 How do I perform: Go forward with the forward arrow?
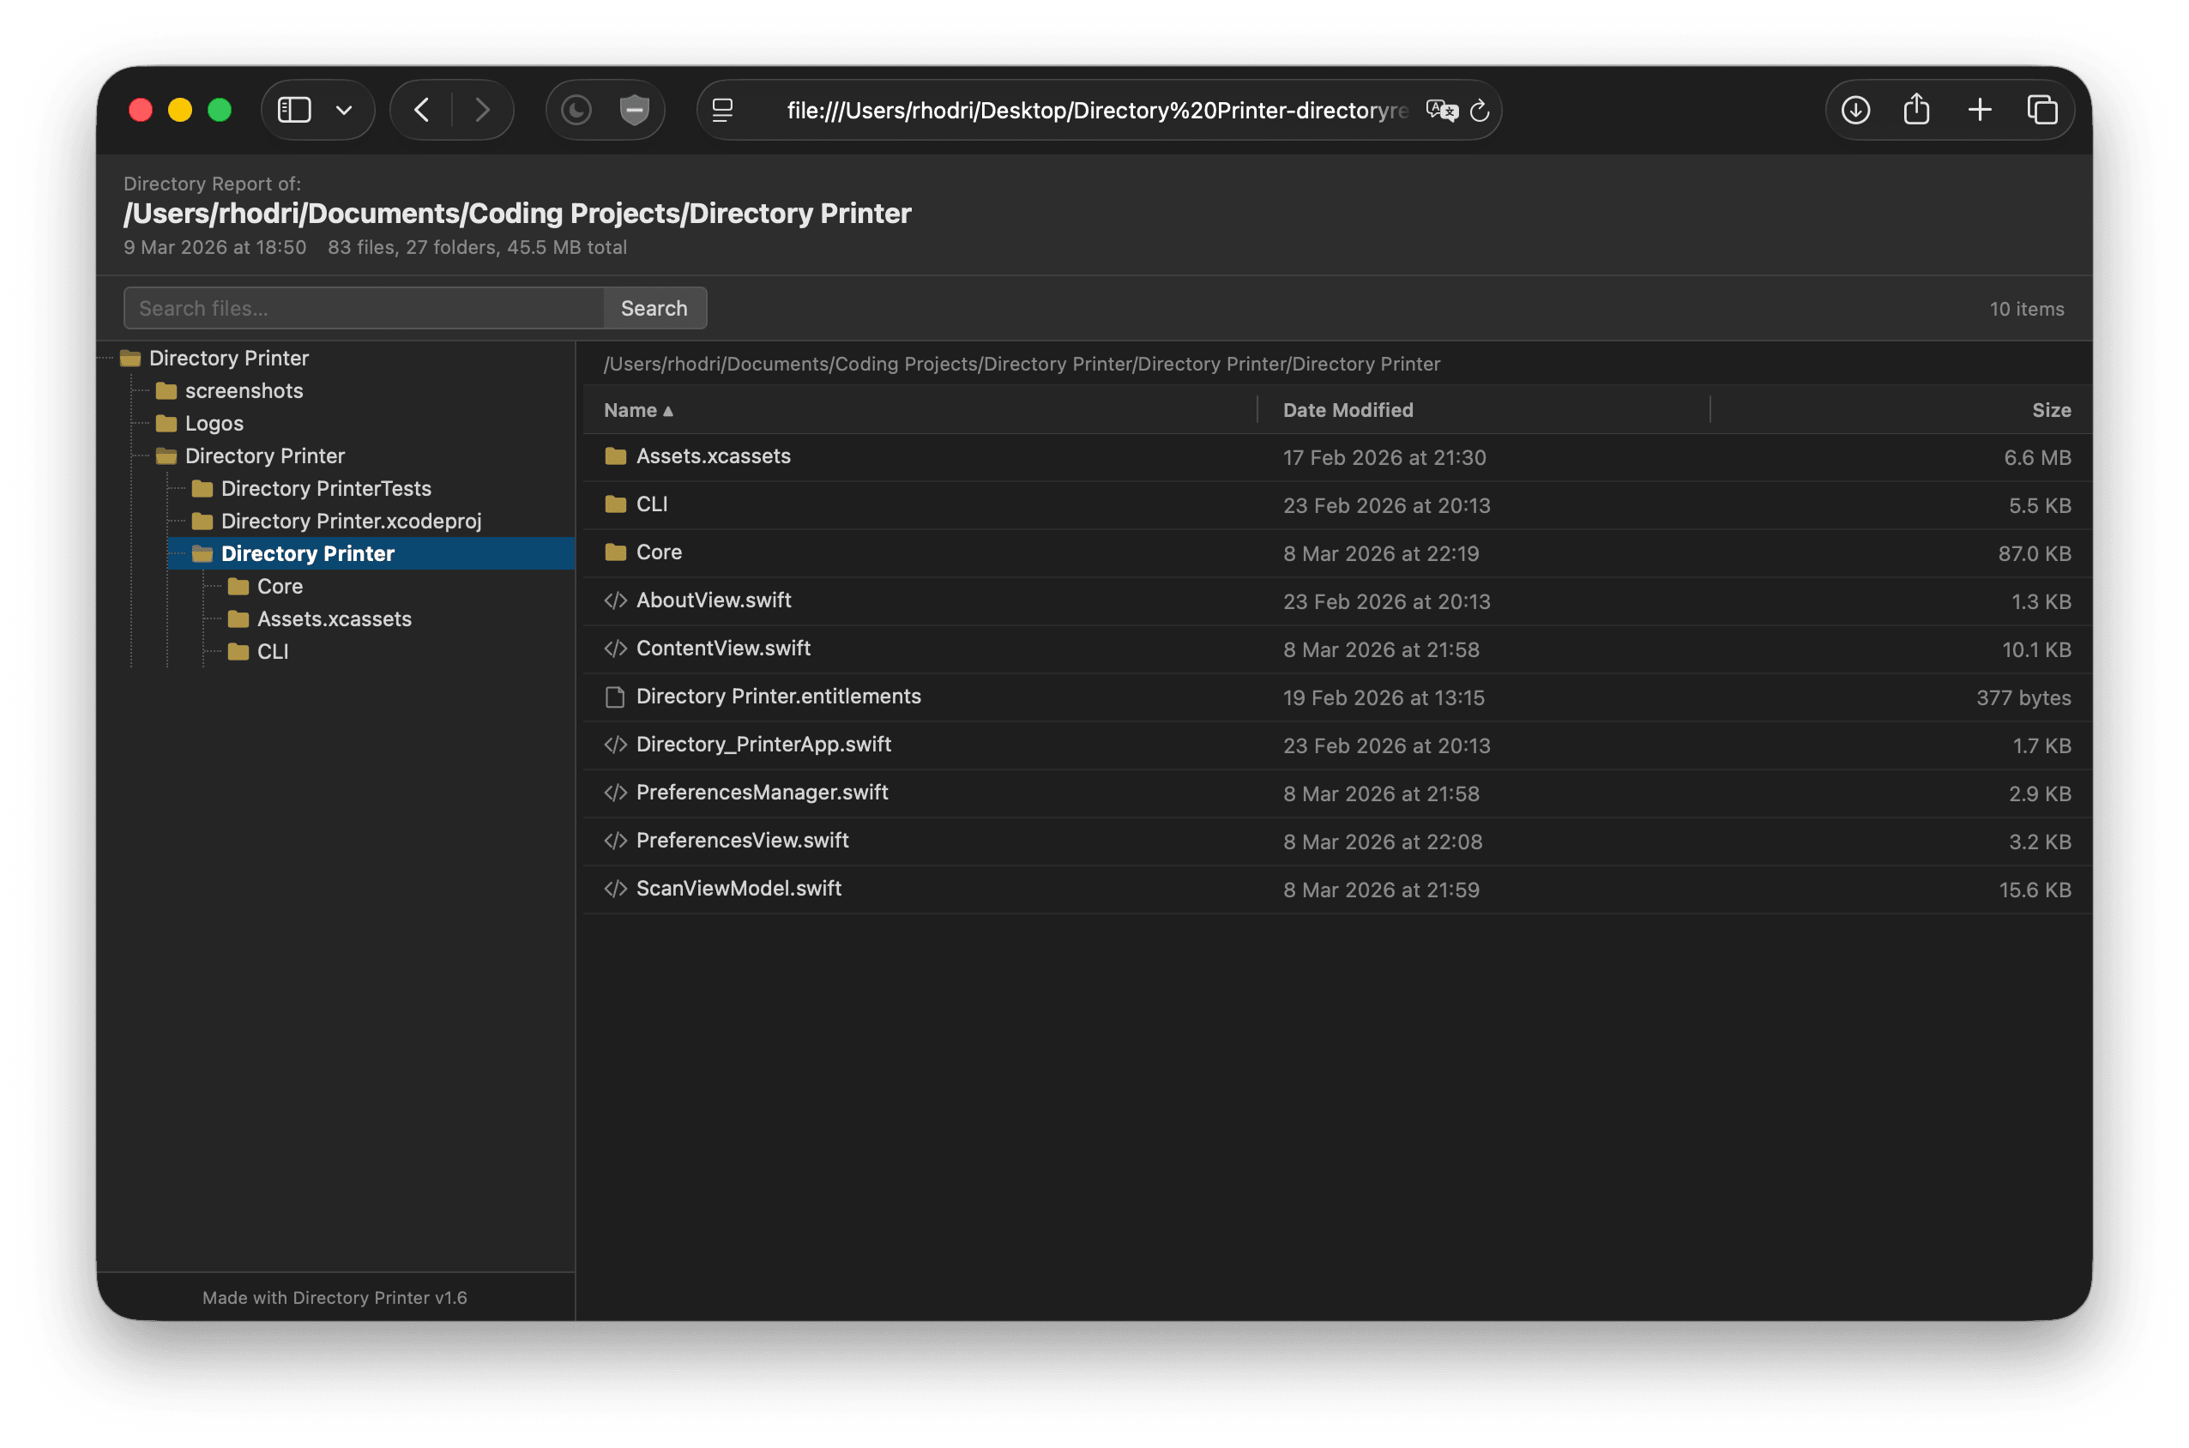(482, 110)
